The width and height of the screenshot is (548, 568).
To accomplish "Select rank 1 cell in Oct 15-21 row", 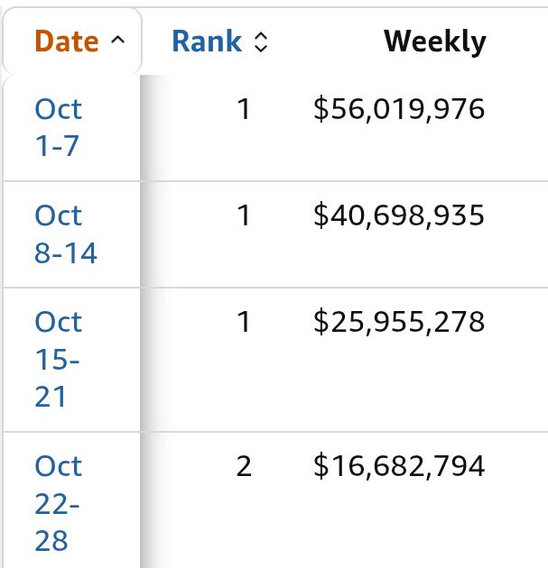I will point(244,322).
